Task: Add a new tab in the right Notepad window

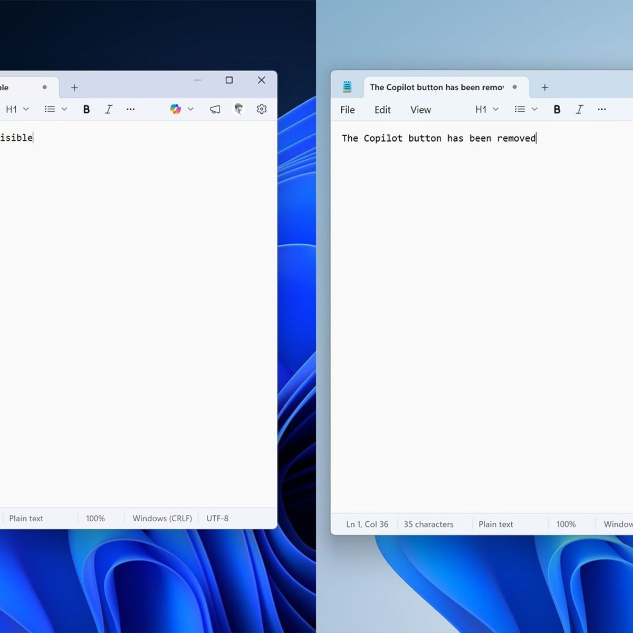Action: (545, 88)
